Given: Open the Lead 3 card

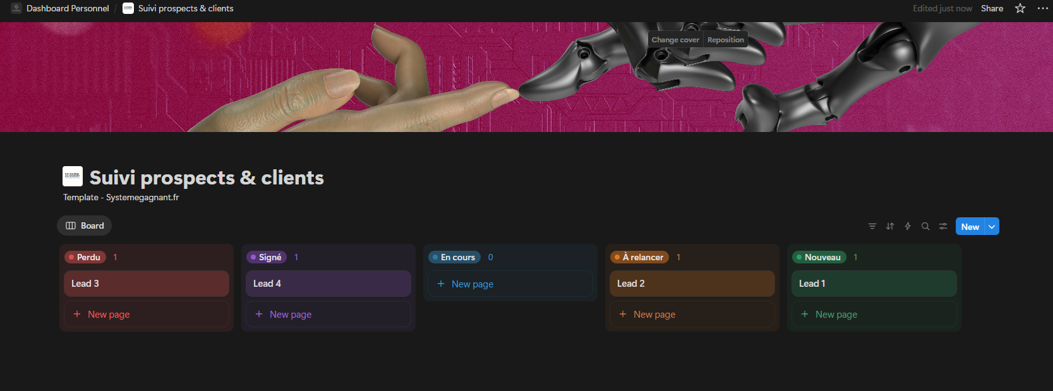Looking at the screenshot, I should tap(147, 284).
